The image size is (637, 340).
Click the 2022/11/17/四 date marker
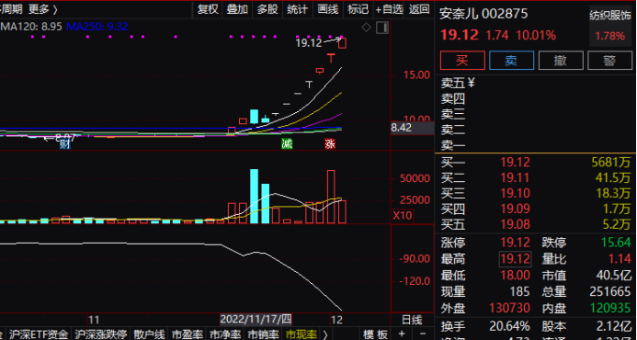[x=256, y=319]
